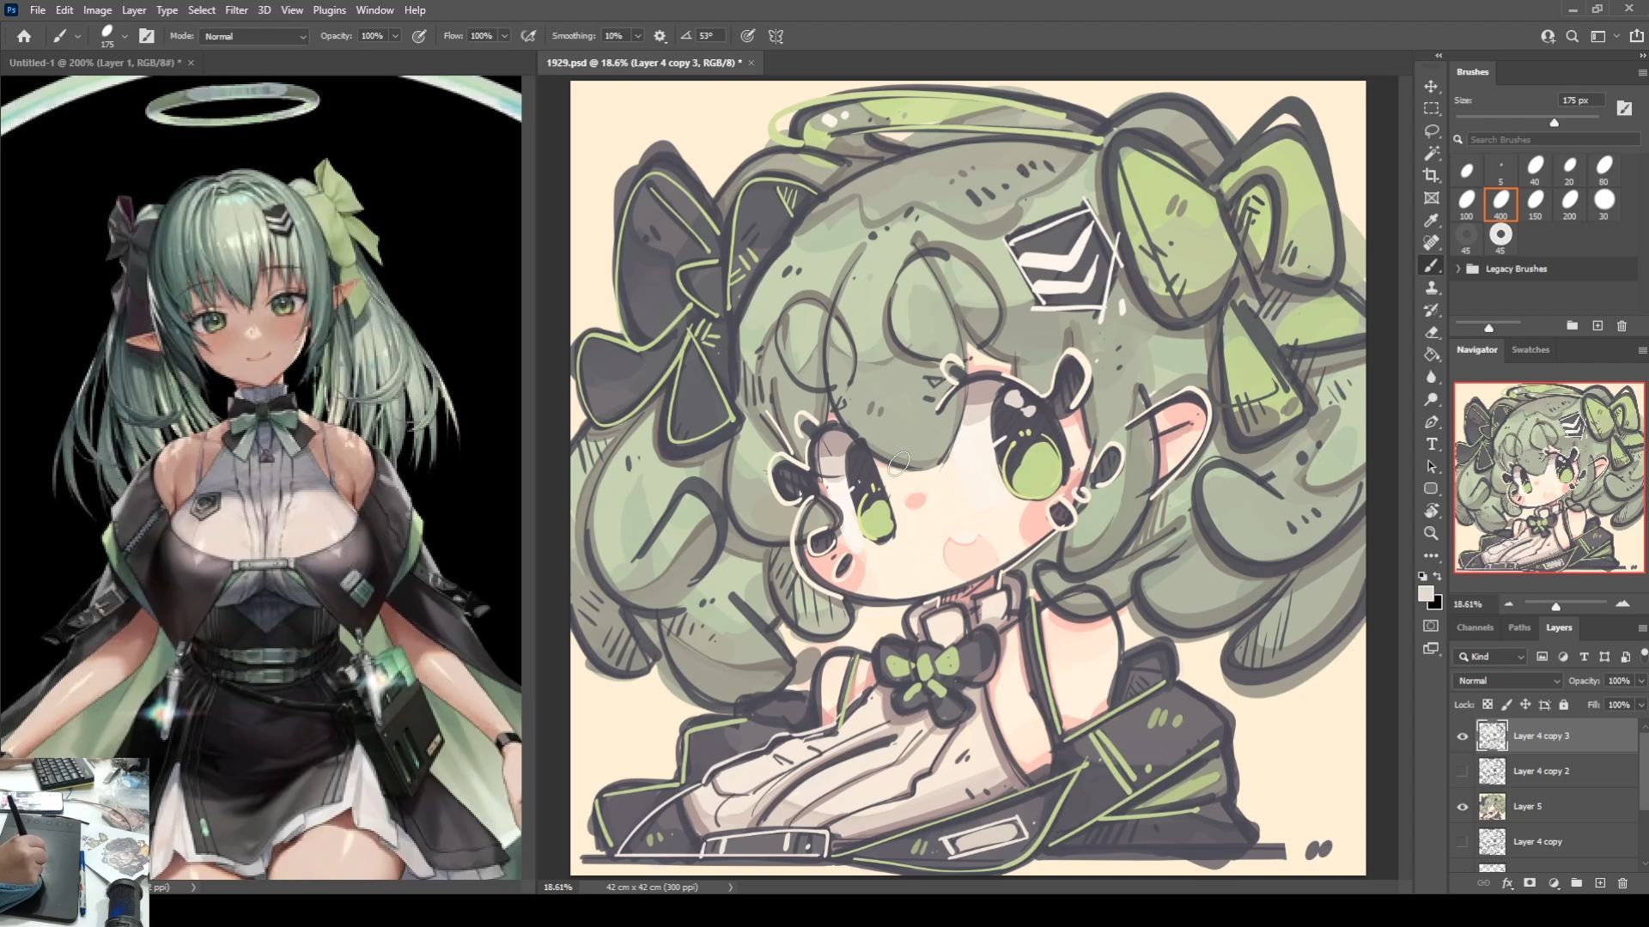
Task: Switch to Untitled-1 document tab
Action: 94,63
